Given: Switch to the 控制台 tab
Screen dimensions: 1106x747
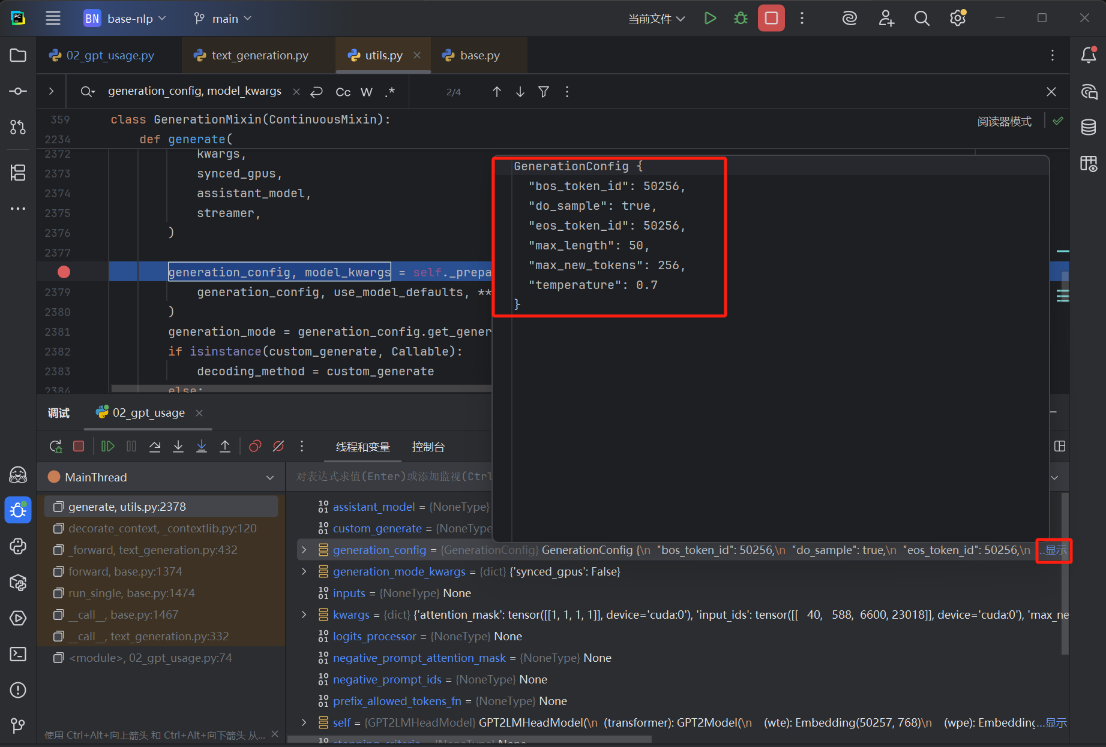Looking at the screenshot, I should [428, 447].
